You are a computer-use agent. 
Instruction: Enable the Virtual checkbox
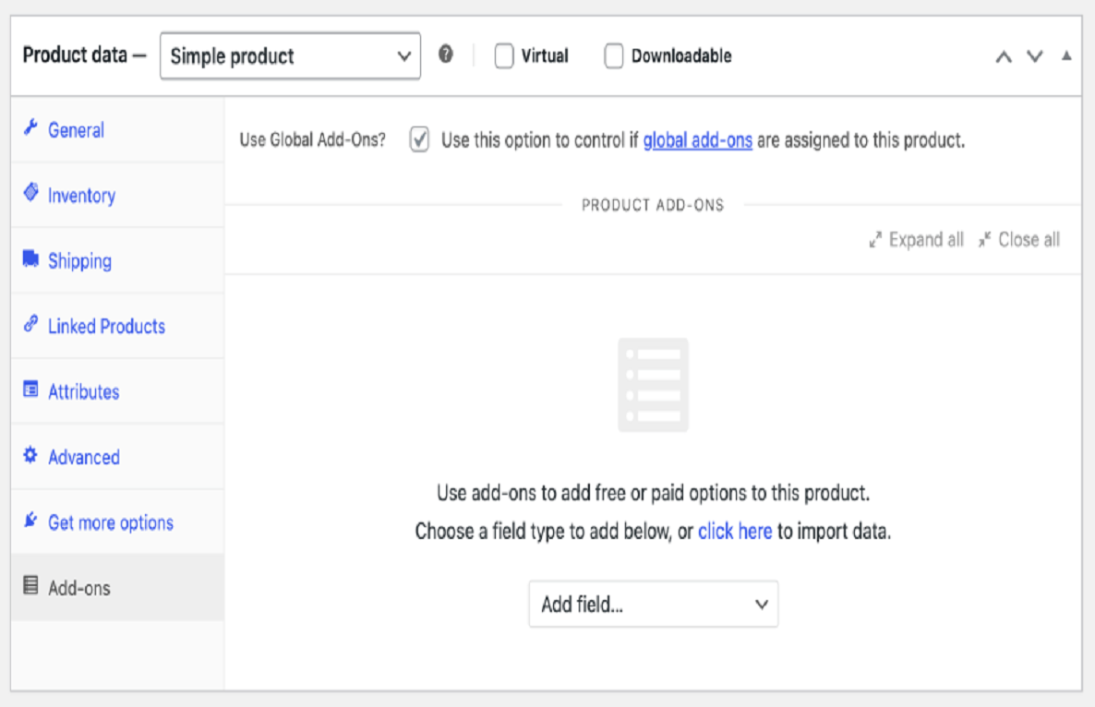(x=503, y=55)
